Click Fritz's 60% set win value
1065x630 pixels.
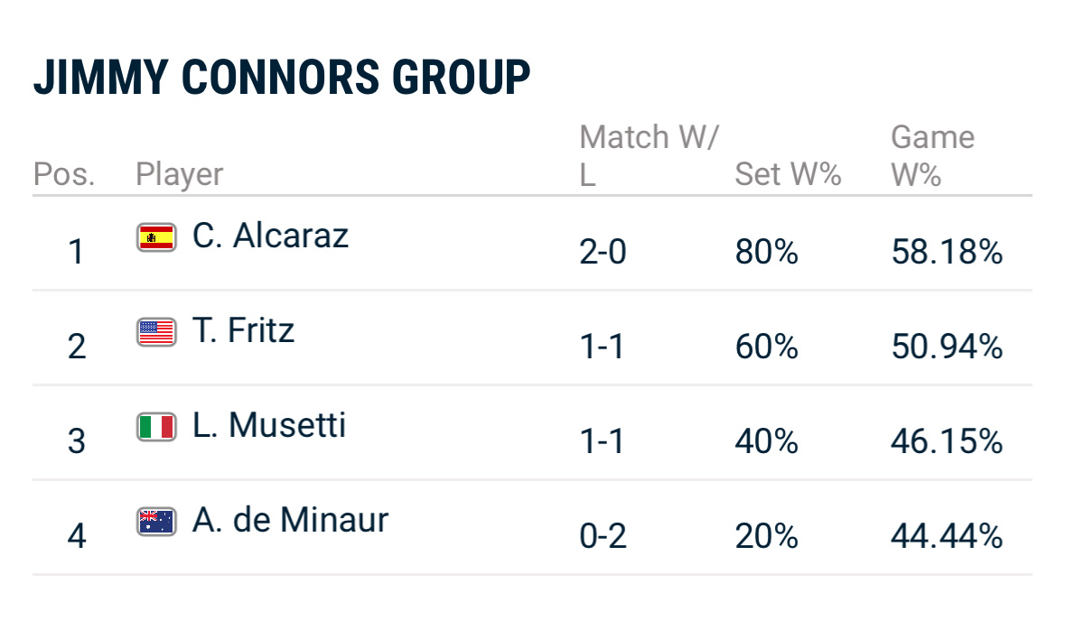coord(767,347)
